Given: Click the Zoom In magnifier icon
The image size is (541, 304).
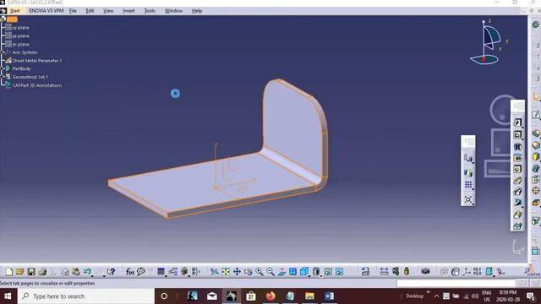Looking at the screenshot, I should tap(260, 272).
